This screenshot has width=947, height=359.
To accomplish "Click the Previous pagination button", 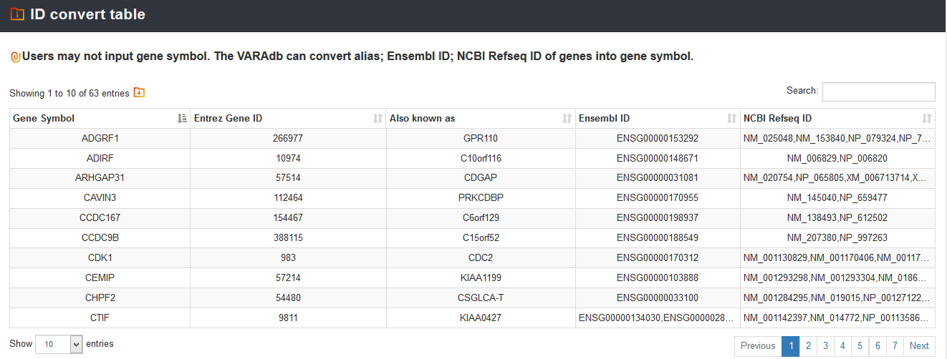I will 758,346.
